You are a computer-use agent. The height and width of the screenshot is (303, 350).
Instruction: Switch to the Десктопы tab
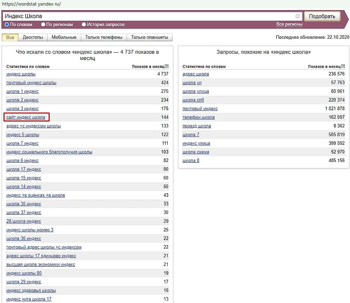click(x=33, y=37)
